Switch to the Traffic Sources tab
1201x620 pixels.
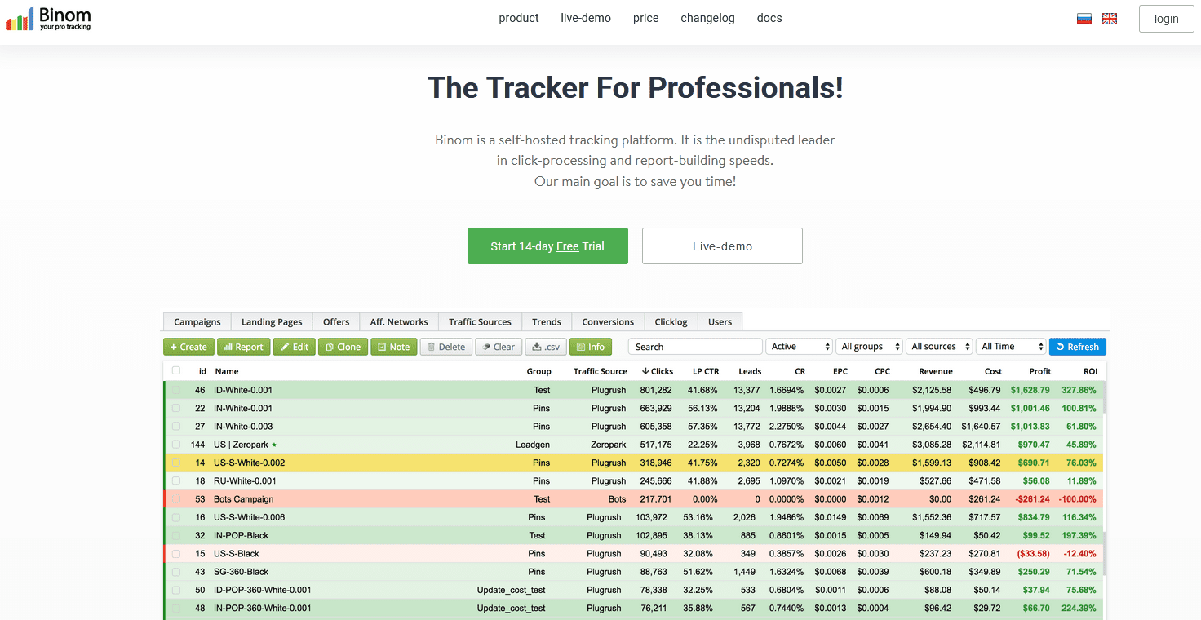[x=480, y=321]
